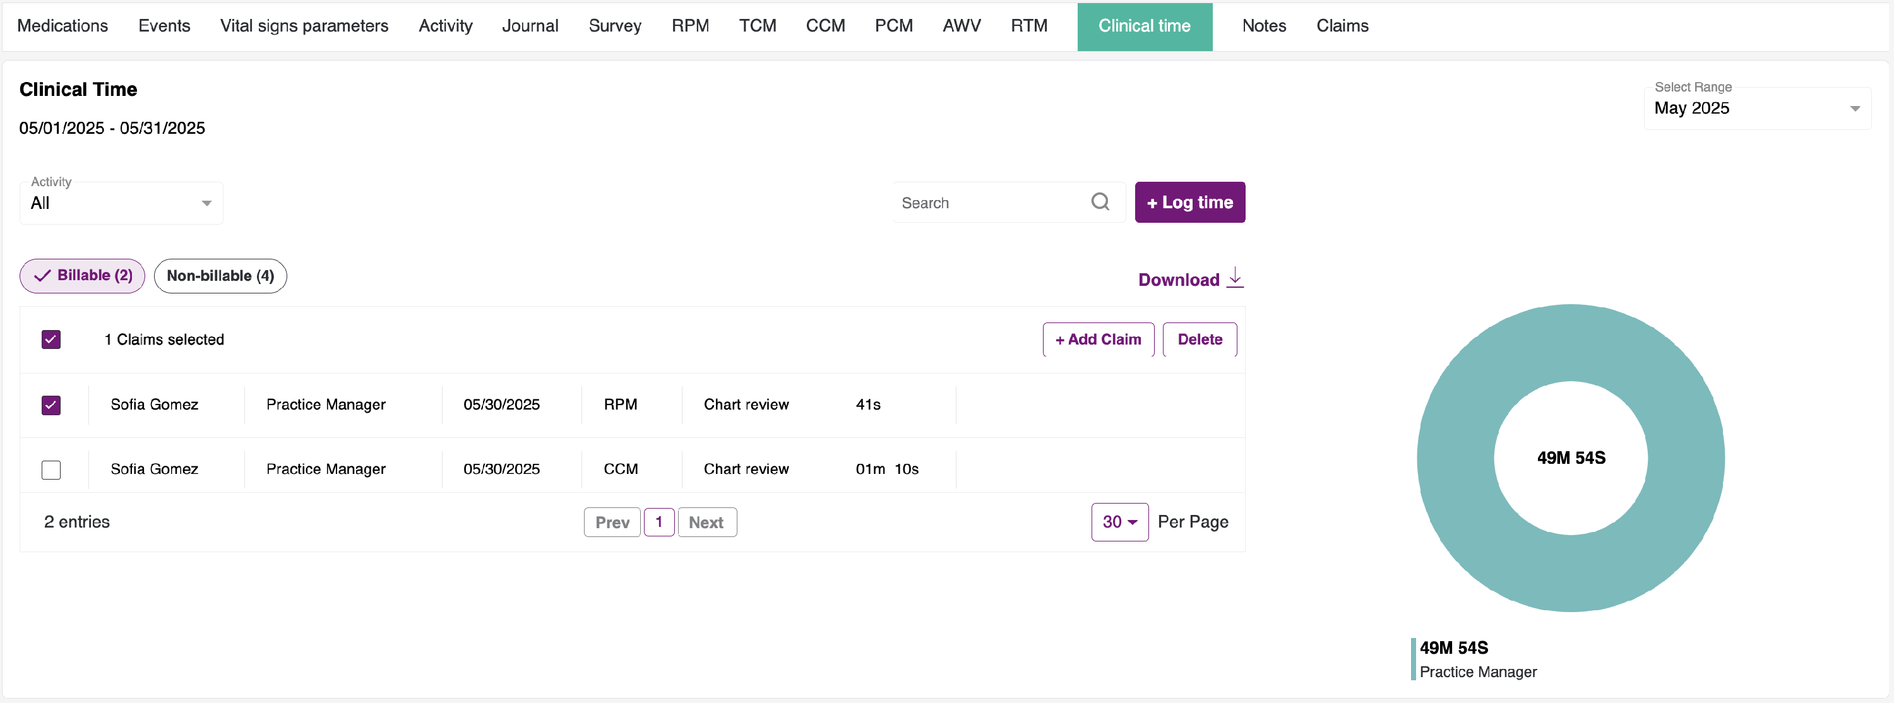This screenshot has width=1894, height=703.
Task: Click the Billable checkmark filter chip
Action: pos(82,276)
